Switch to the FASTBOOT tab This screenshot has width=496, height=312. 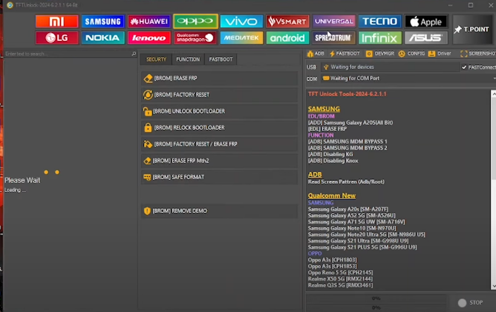[x=221, y=59]
